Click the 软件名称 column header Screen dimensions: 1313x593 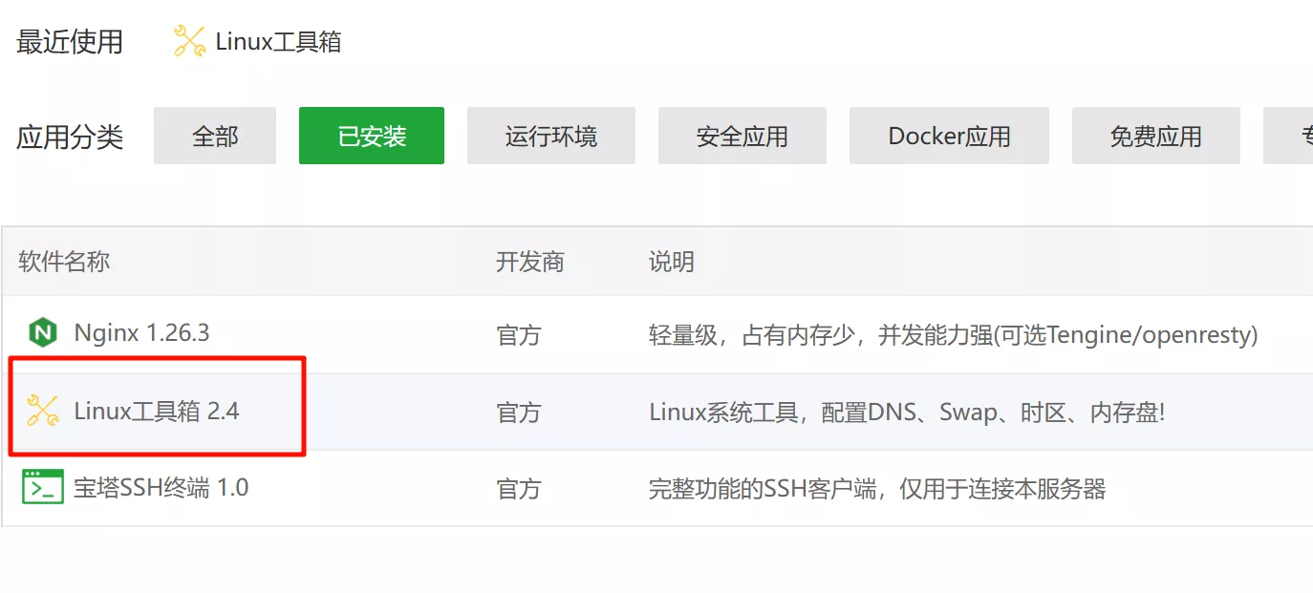click(63, 262)
